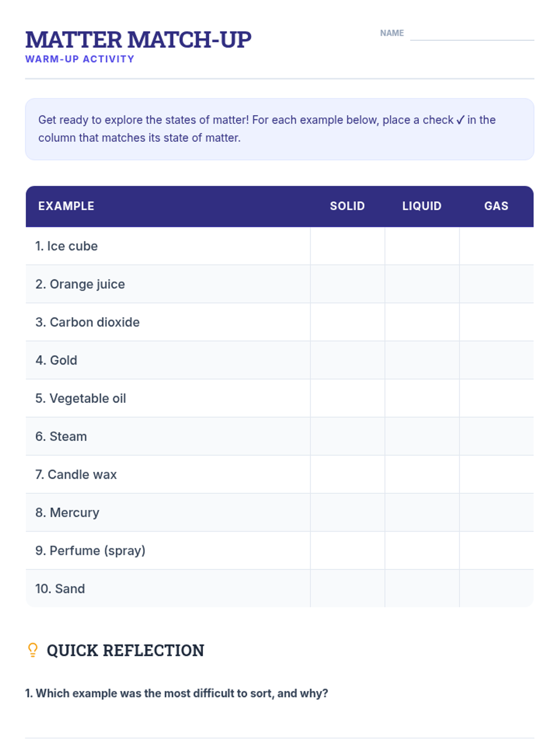559x746 pixels.
Task: Tick the Gas cell for Steam
Action: (x=497, y=436)
